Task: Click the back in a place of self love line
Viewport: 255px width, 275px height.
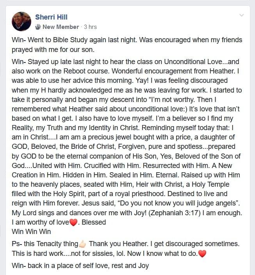Action: [80, 266]
